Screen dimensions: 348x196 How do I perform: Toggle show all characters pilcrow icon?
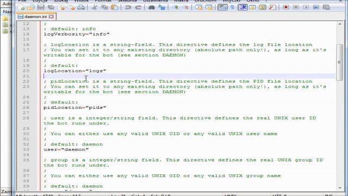tap(232, 7)
